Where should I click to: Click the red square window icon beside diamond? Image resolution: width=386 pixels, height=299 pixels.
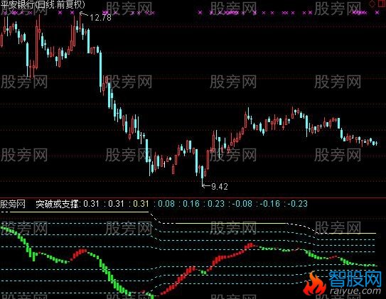[382, 4]
